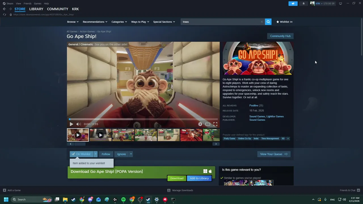Open Friends & Chat
Image resolution: width=363 pixels, height=204 pixels.
tap(350, 190)
